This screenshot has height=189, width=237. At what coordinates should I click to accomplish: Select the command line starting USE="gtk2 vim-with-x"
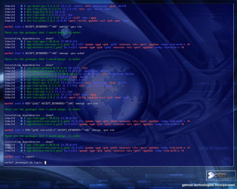click(59, 130)
